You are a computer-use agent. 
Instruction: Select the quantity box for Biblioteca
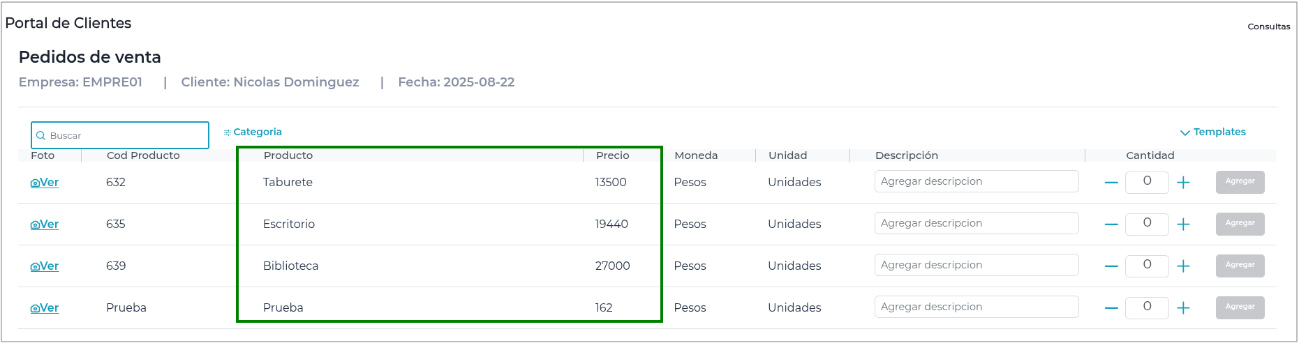1147,265
